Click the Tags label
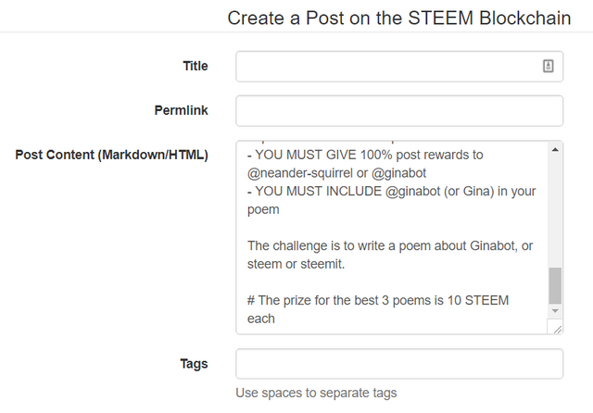 [195, 364]
